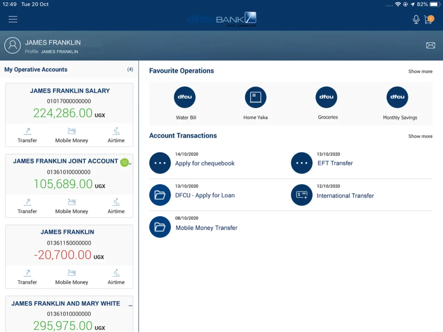Screen dimensions: 443x332
Task: Open messages via the envelope icon
Action: (x=430, y=45)
